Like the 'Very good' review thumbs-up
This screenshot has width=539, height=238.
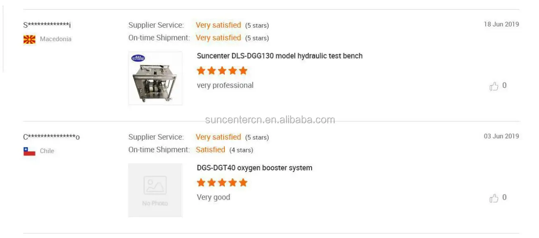coord(494,198)
